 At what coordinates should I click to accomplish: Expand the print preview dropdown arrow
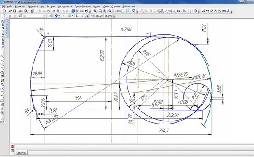[29, 11]
